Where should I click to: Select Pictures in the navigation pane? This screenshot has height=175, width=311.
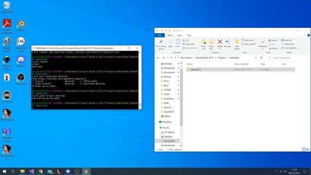pos(167,77)
